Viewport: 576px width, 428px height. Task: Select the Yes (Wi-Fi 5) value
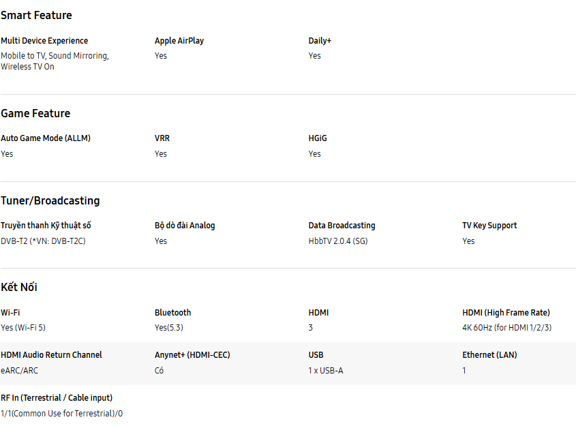tap(23, 328)
